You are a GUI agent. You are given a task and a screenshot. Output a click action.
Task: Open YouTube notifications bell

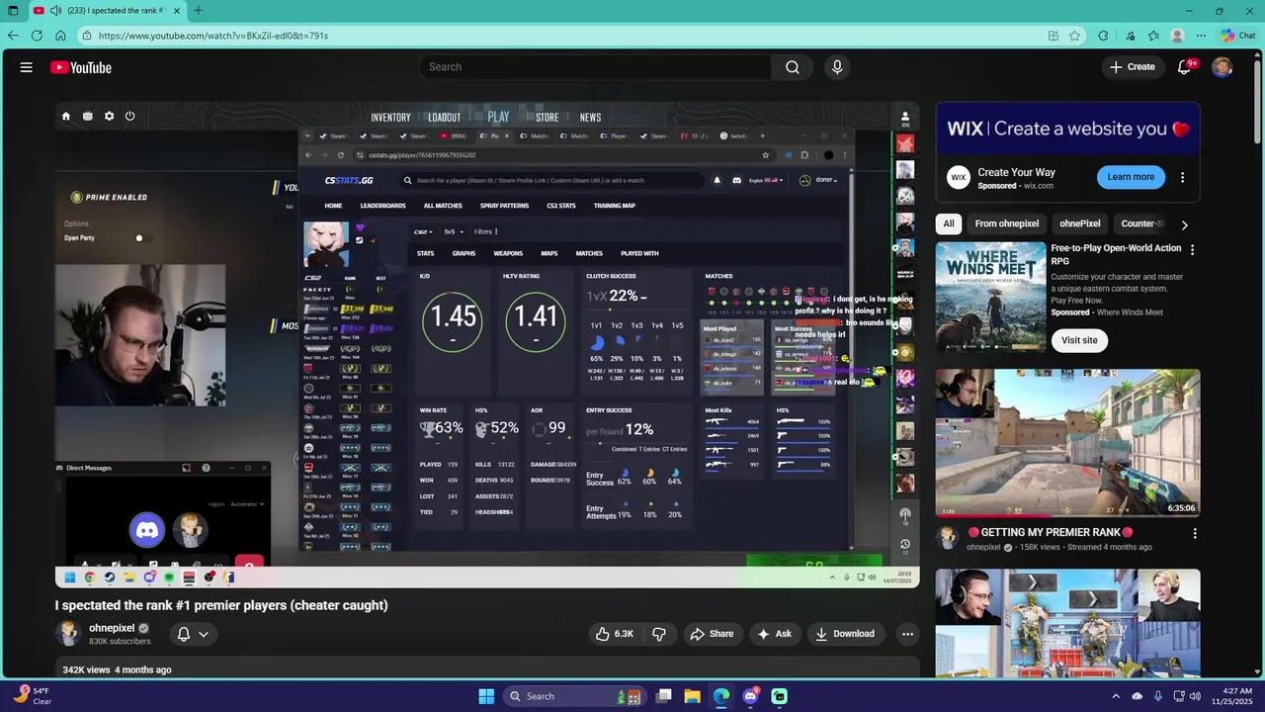tap(1184, 67)
